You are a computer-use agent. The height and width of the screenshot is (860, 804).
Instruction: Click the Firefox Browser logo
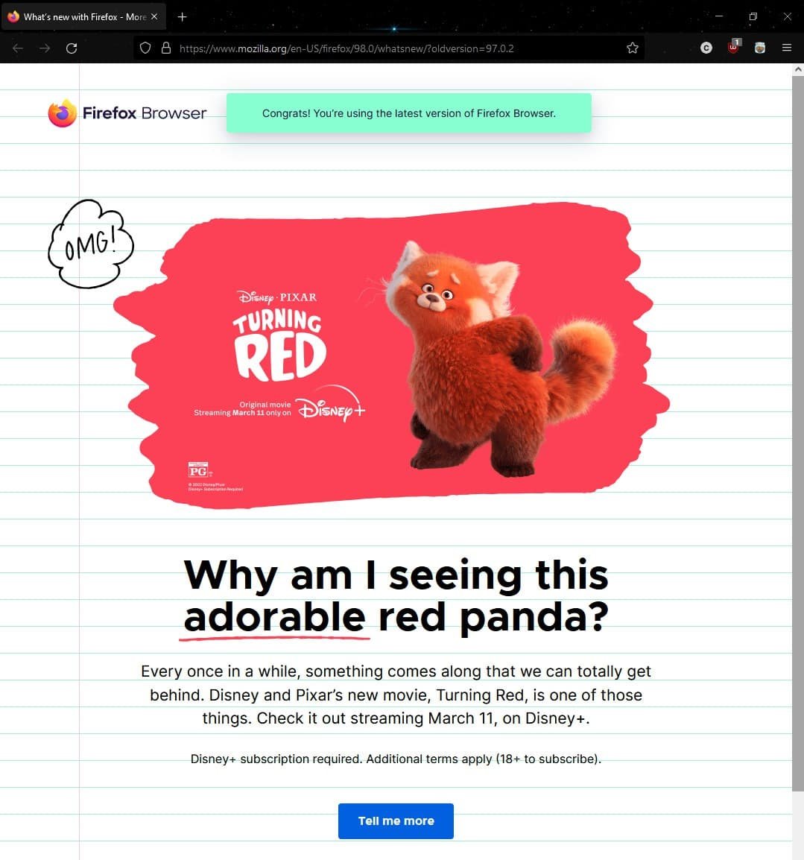127,113
